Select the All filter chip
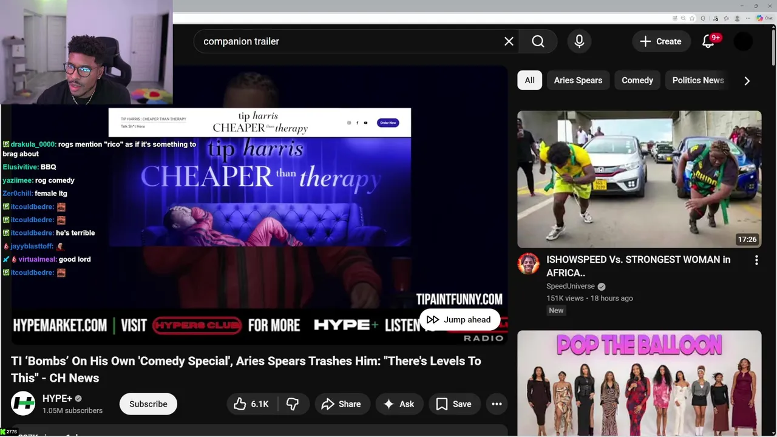The image size is (777, 437). point(530,80)
